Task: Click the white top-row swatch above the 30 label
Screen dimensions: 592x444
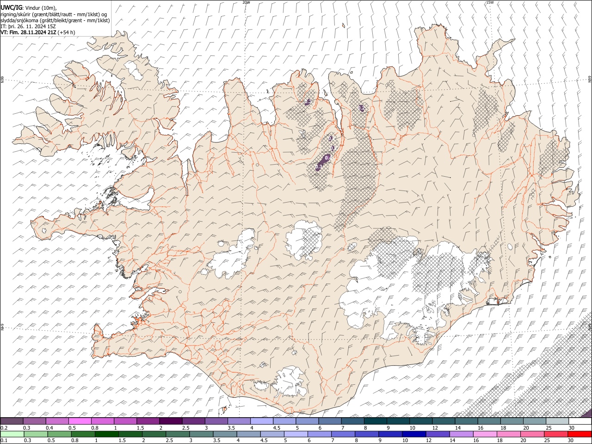Action: click(x=580, y=421)
